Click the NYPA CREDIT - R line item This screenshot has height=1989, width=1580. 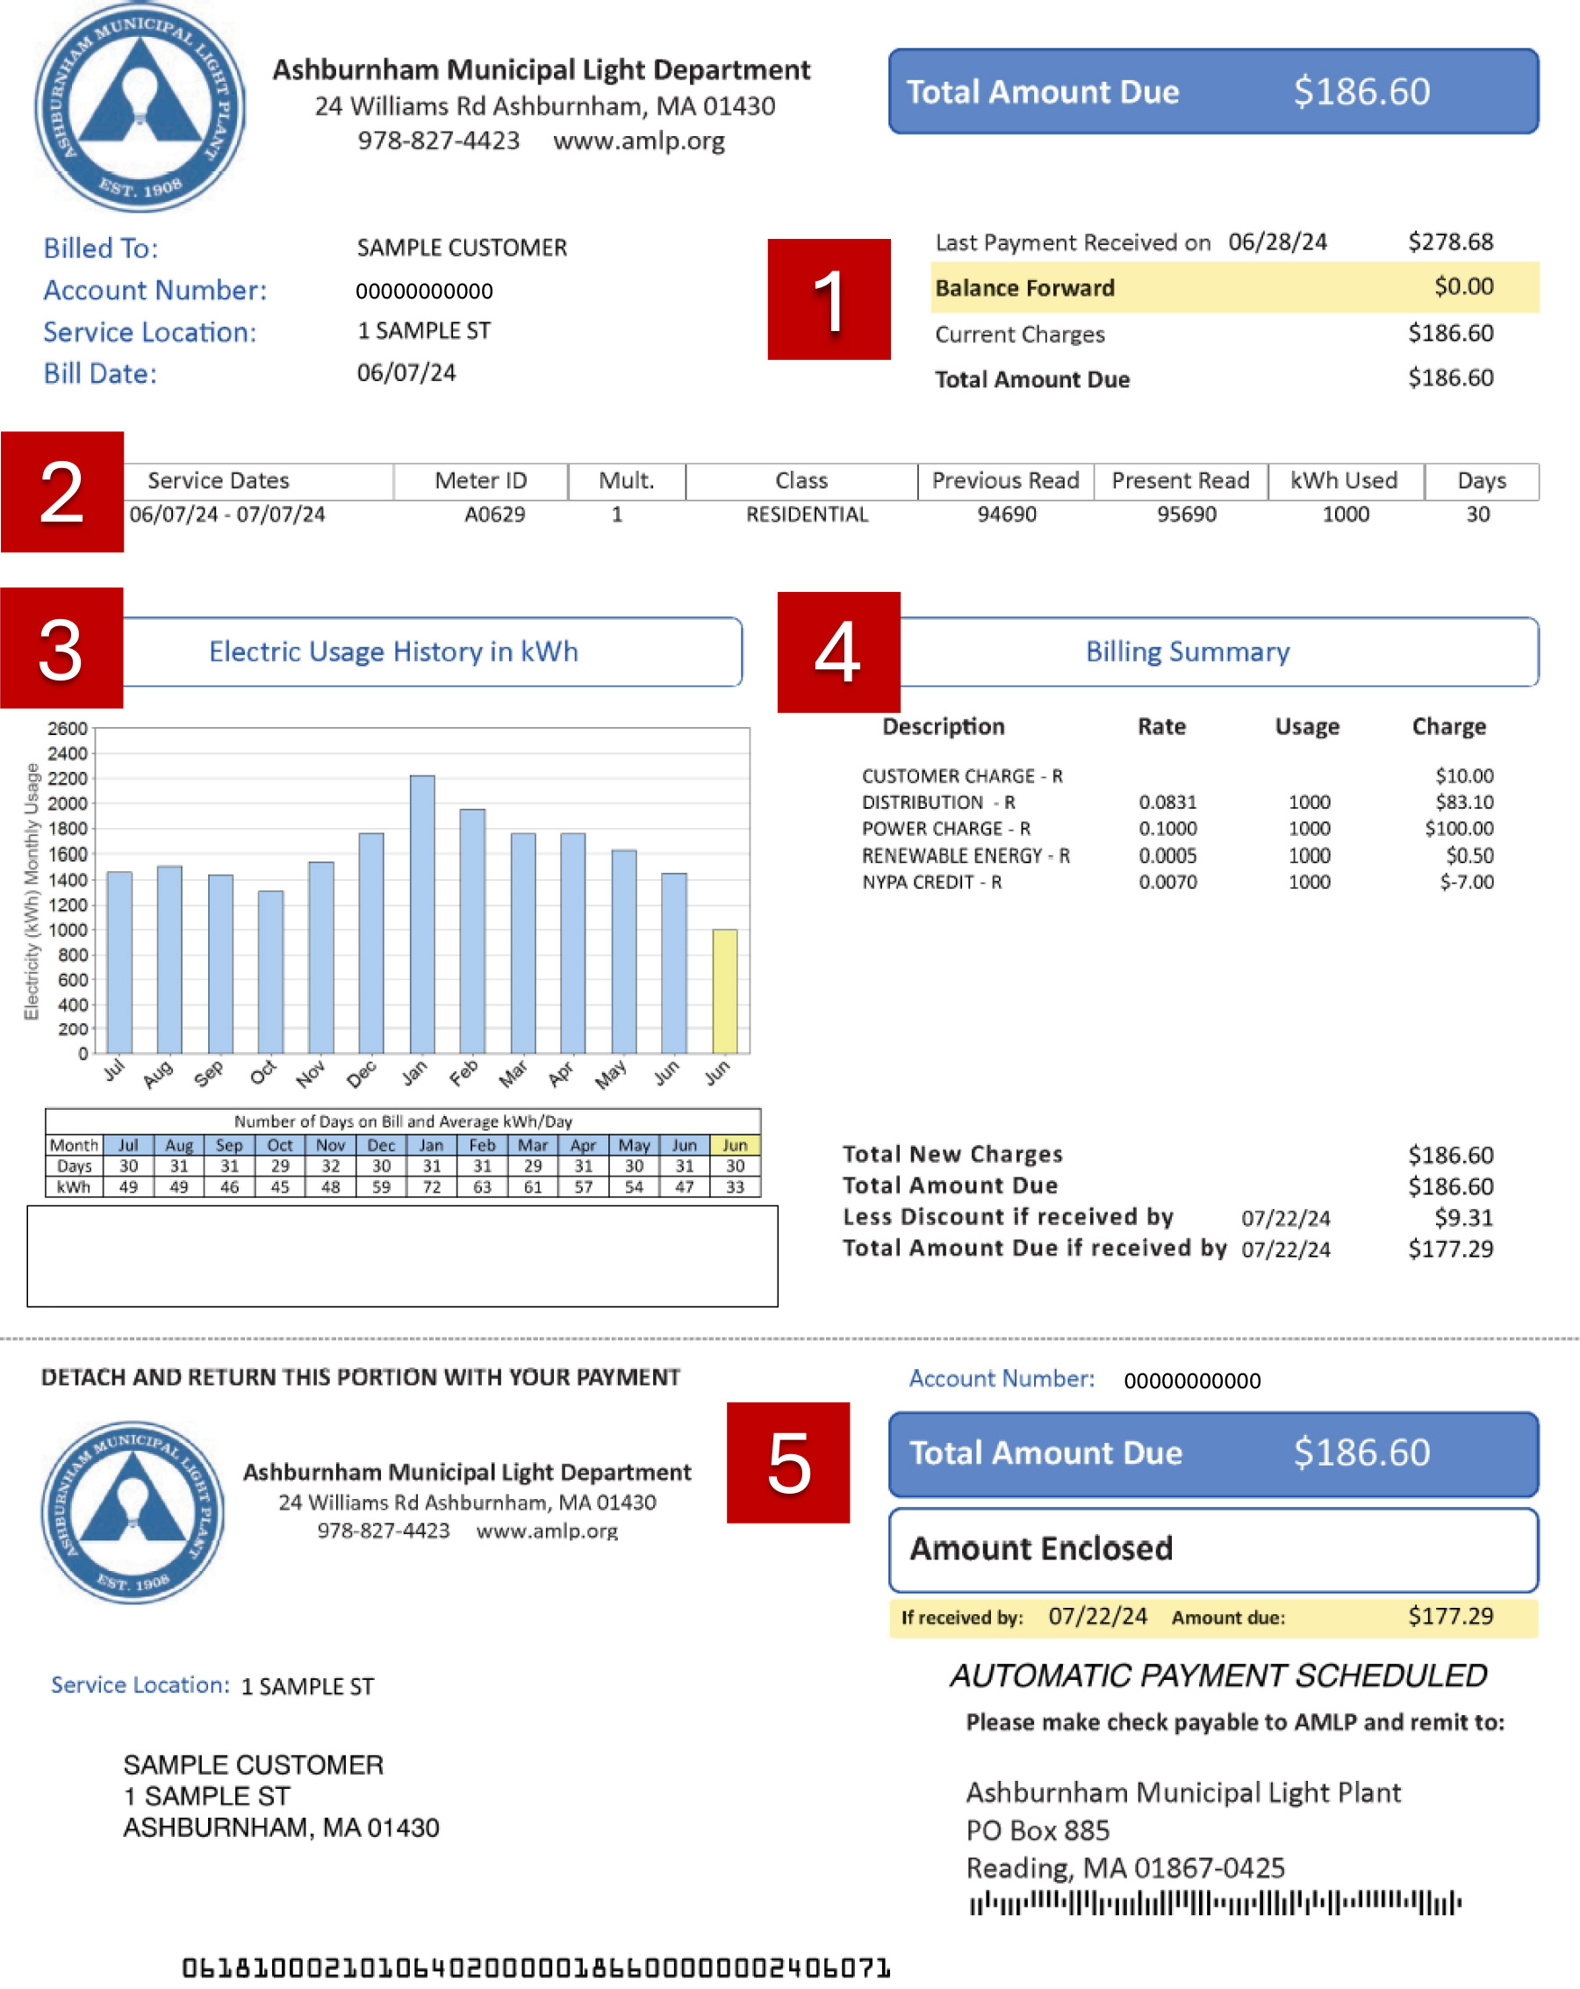coord(931,882)
